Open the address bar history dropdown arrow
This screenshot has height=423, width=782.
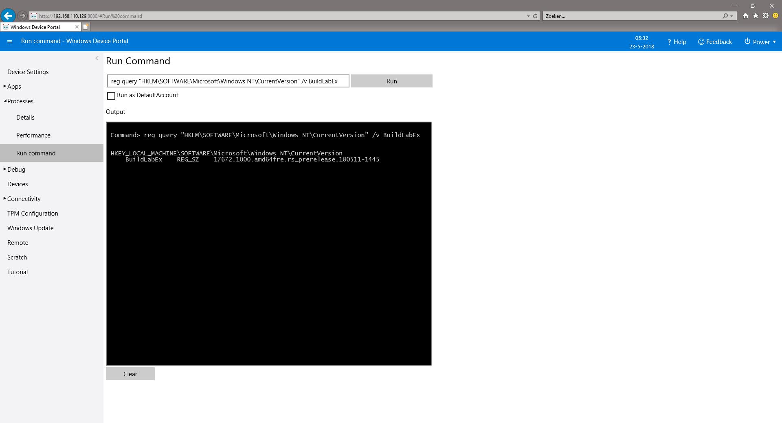point(528,16)
